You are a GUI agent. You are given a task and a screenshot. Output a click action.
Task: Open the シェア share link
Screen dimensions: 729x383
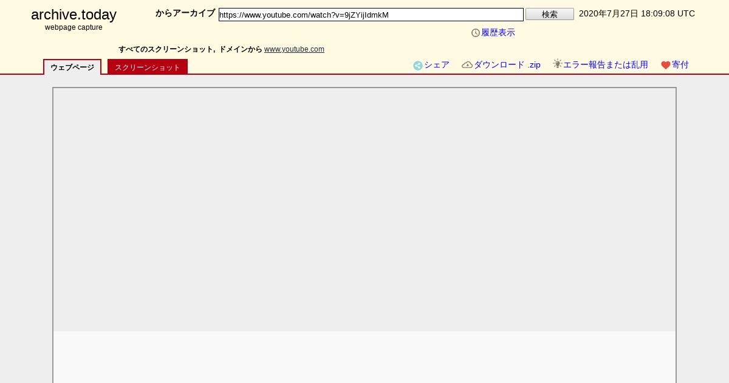click(x=437, y=65)
